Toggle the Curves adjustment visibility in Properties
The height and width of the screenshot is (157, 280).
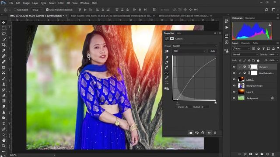coord(209,133)
